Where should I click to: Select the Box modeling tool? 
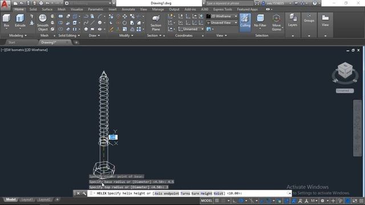click(x=6, y=21)
